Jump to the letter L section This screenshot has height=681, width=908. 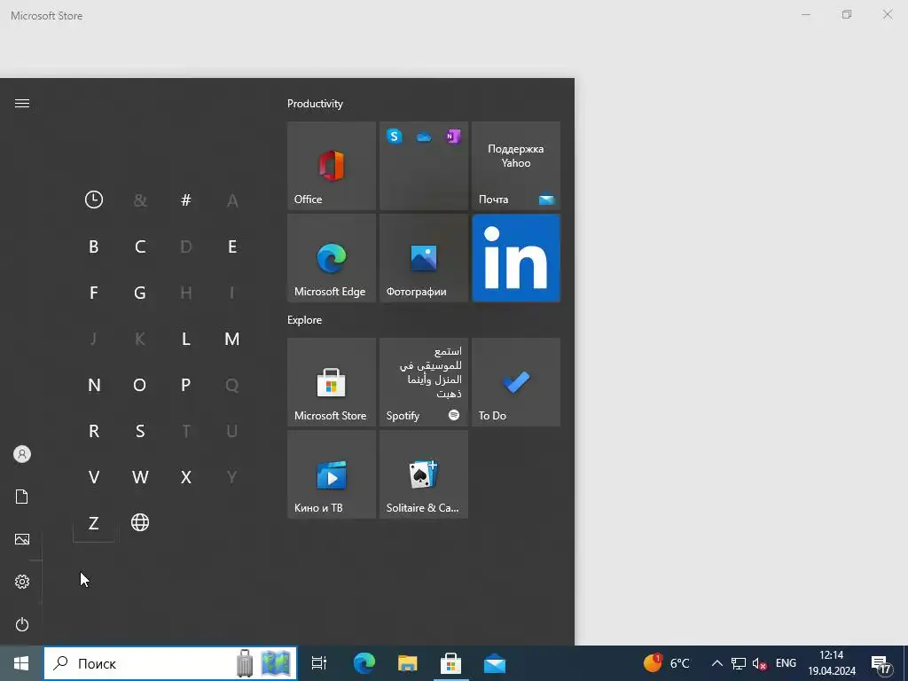pos(186,339)
